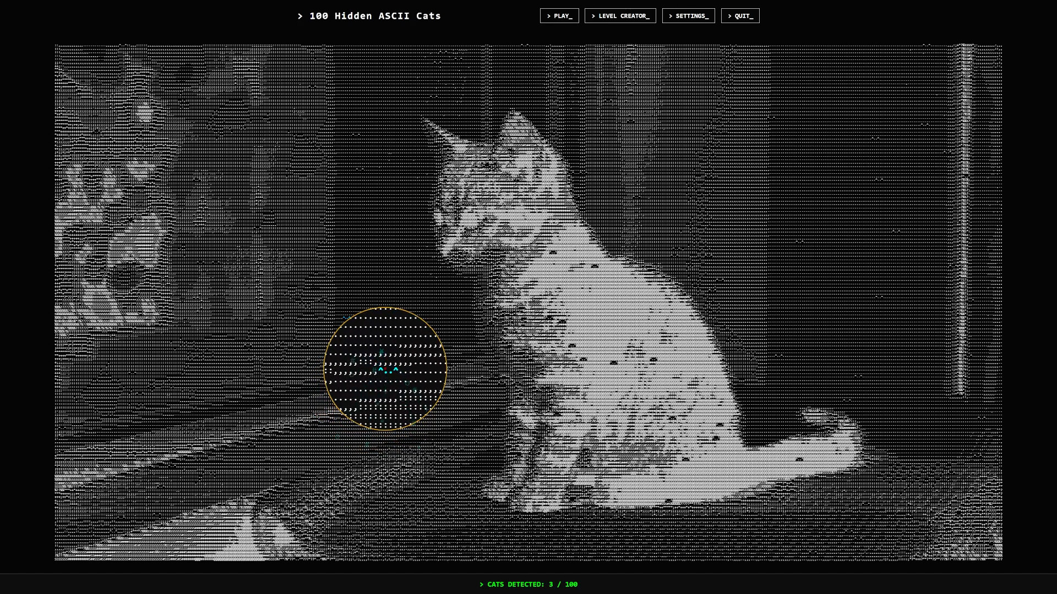The width and height of the screenshot is (1057, 594).
Task: Click the dark hidden cat on the tail
Action: [799, 459]
